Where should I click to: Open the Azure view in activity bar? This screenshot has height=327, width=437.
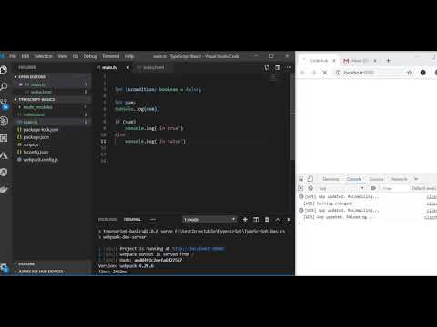pyautogui.click(x=4, y=155)
